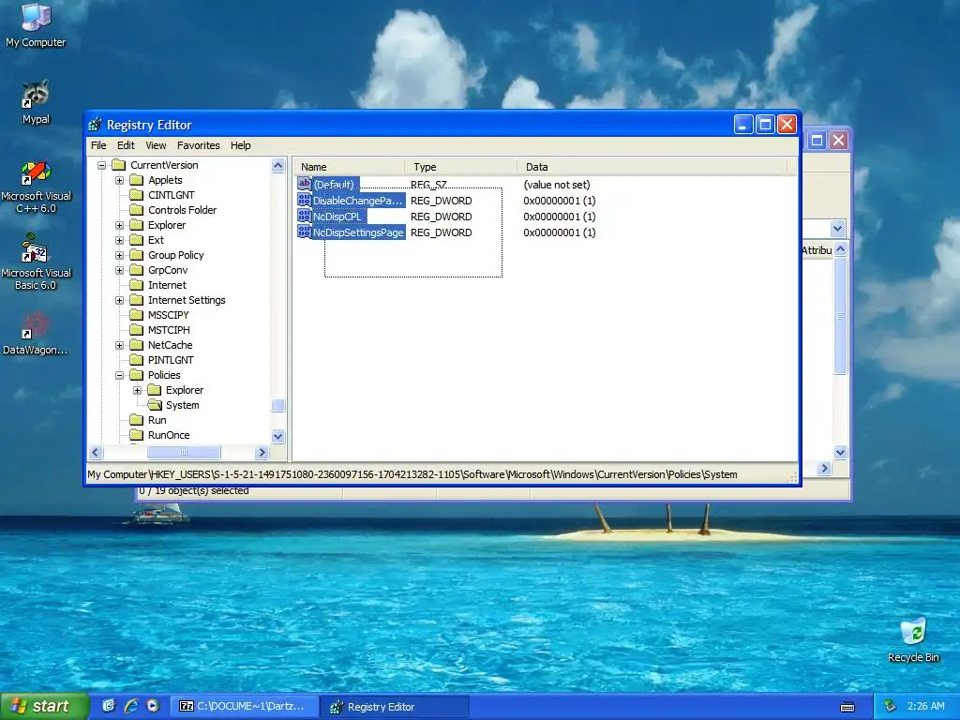This screenshot has height=720, width=960.
Task: Select the MSSCIPY key folder icon
Action: (x=137, y=315)
